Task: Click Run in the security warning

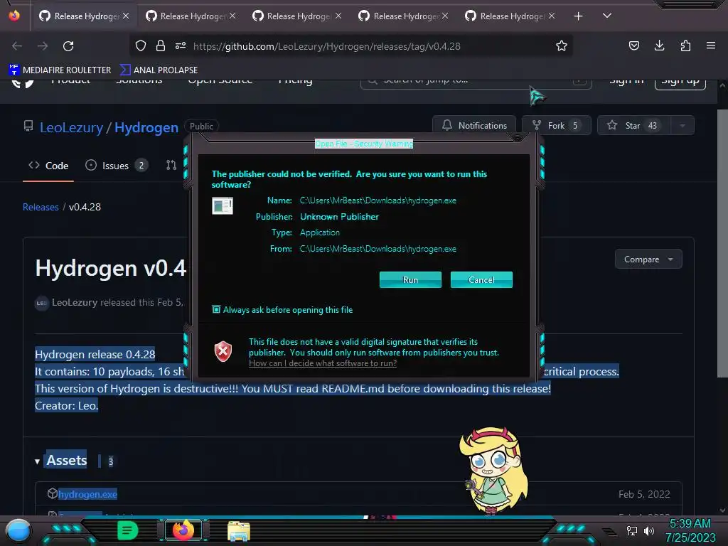Action: [x=410, y=279]
